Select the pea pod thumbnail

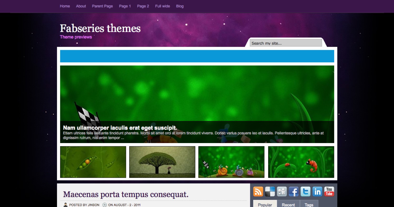[93, 162]
